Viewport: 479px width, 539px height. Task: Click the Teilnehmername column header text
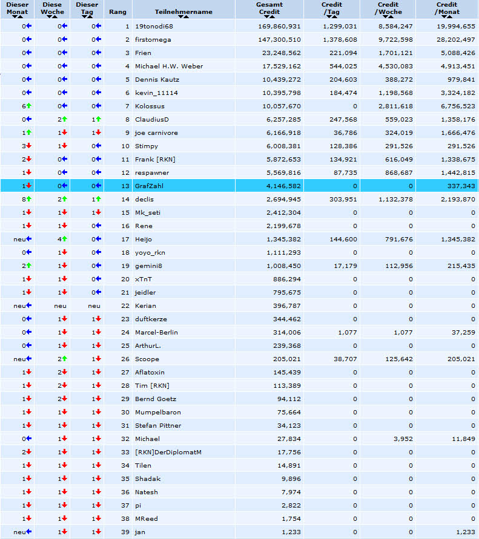[x=183, y=11]
